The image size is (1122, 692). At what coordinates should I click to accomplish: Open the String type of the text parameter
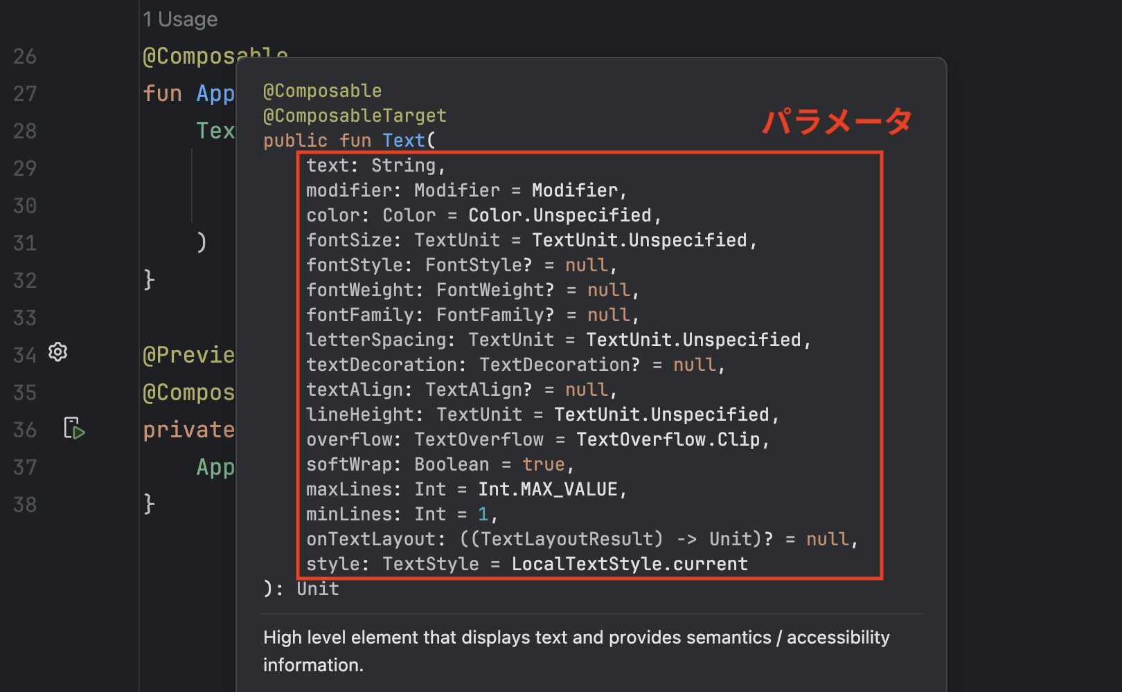click(403, 166)
